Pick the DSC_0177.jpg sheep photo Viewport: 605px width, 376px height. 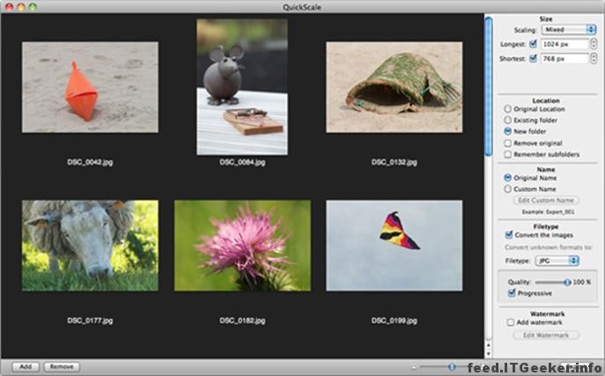tap(90, 245)
